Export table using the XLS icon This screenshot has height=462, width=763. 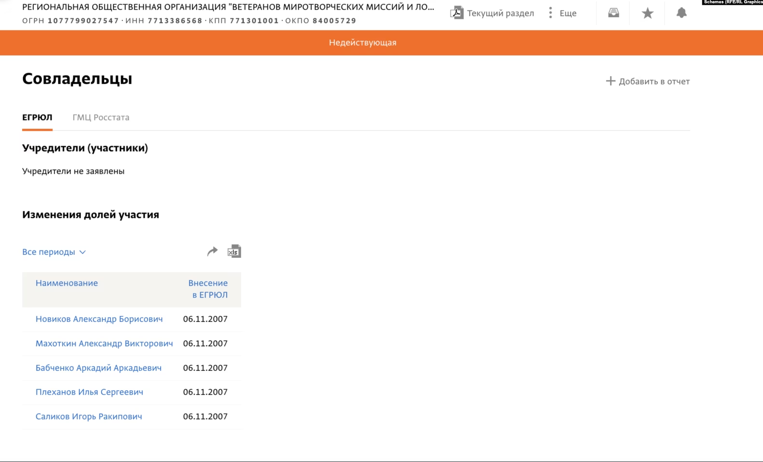pos(234,251)
